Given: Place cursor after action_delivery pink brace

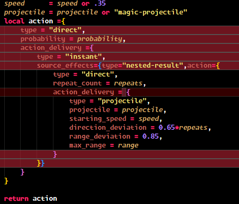Looking at the screenshot, I should click(131, 92).
